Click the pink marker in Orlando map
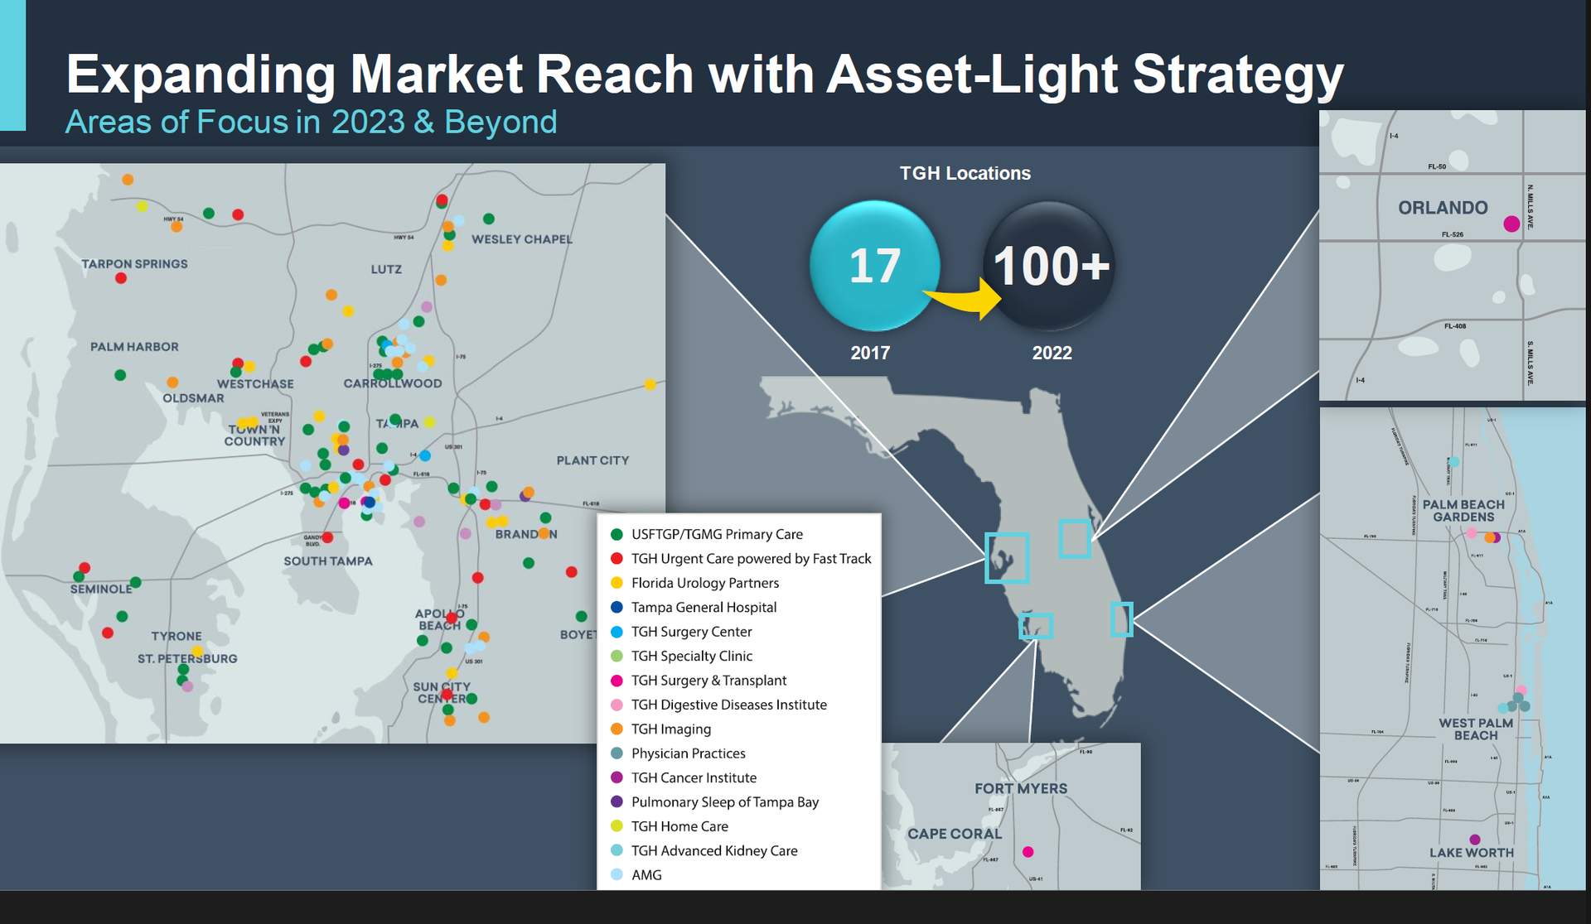1591x924 pixels. 1511,224
